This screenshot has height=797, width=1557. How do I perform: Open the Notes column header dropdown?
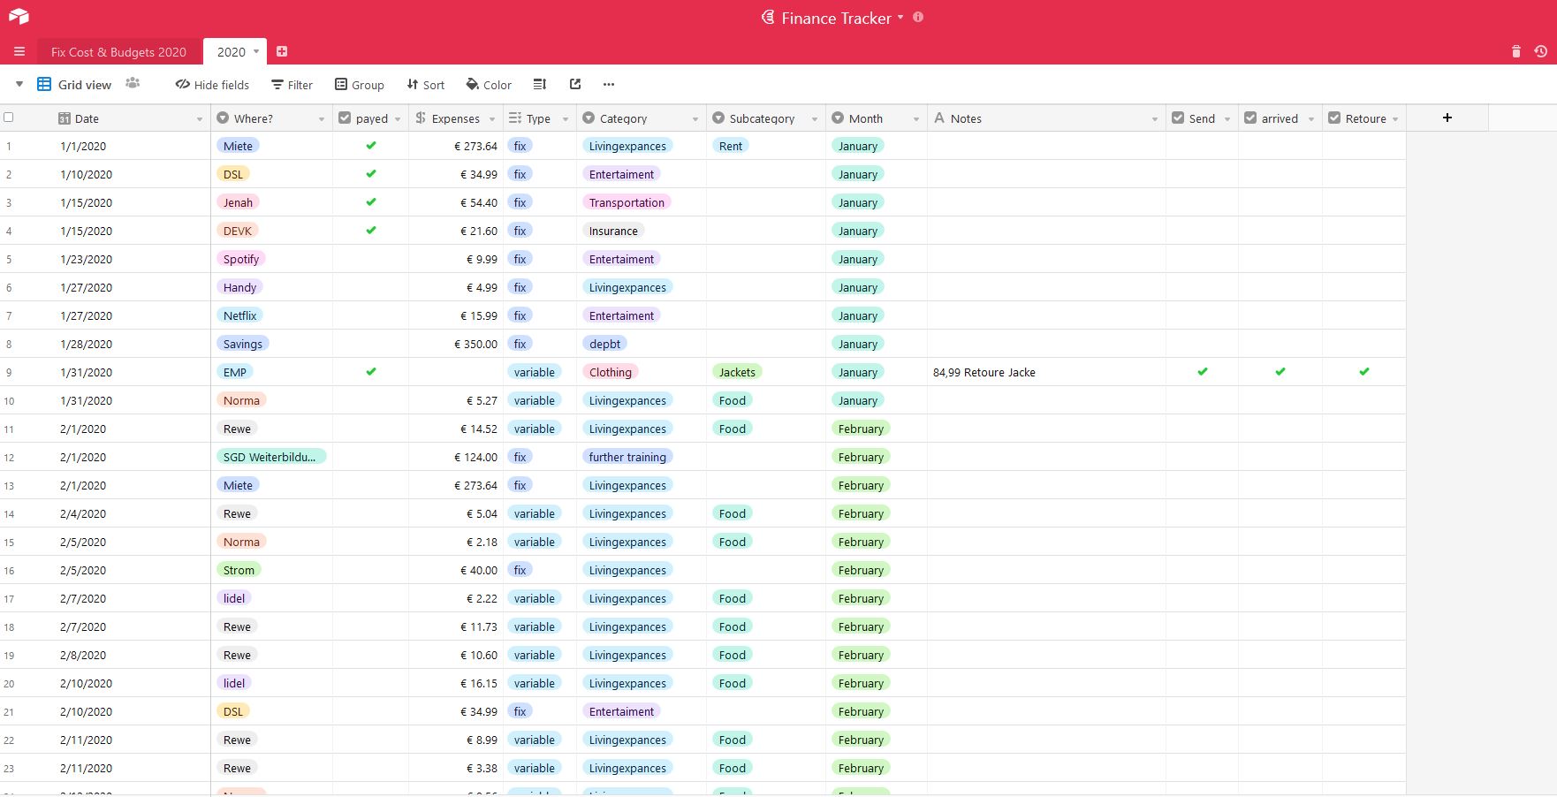[x=1154, y=119]
